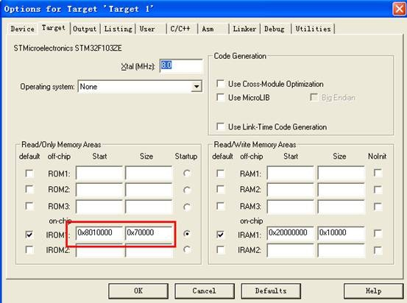Confirm settings with OK button
This screenshot has height=303, width=407.
click(x=138, y=290)
